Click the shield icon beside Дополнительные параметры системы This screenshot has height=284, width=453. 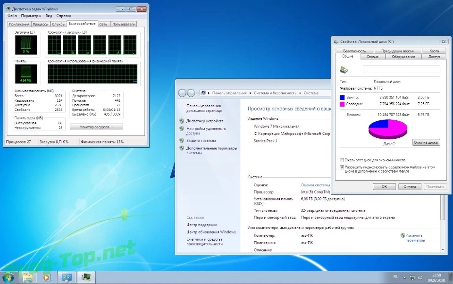coord(182,148)
